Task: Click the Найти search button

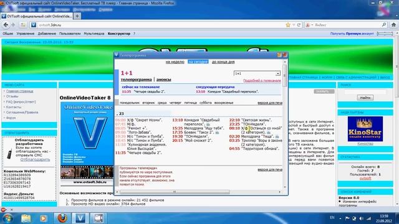Action: pyautogui.click(x=365, y=98)
